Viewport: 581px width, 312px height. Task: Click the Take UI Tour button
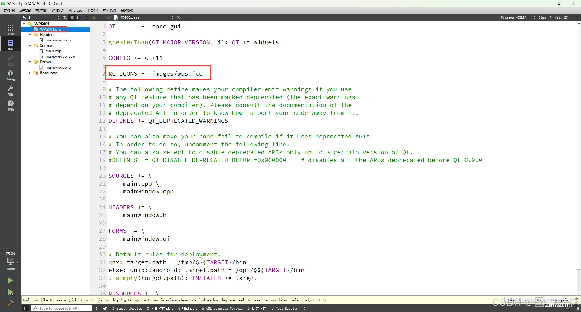pyautogui.click(x=518, y=300)
